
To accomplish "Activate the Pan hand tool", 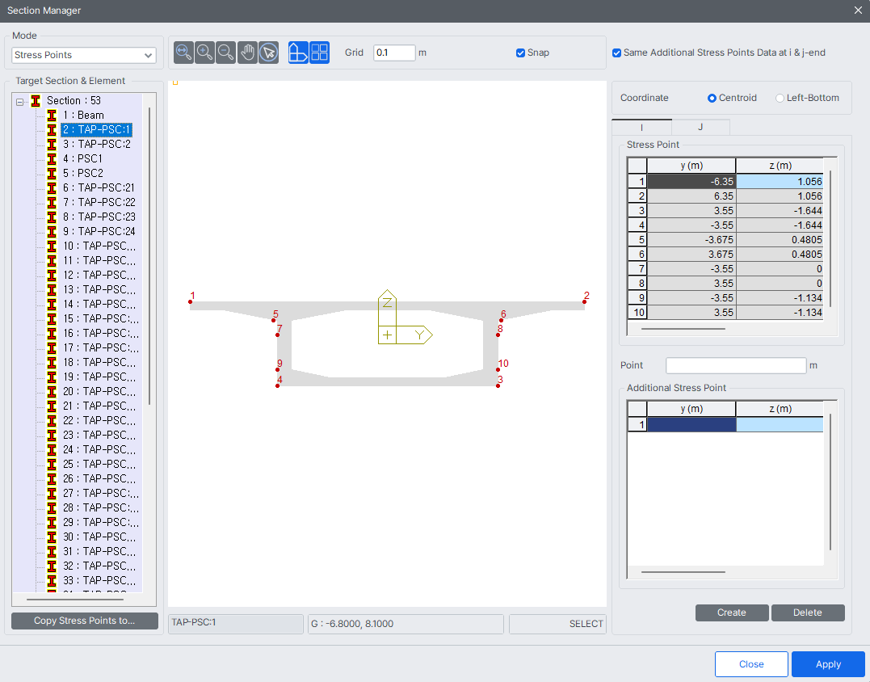I will pos(247,53).
